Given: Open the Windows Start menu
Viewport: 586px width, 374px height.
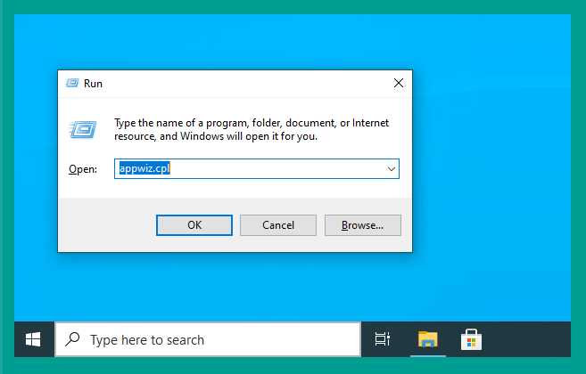Looking at the screenshot, I should [x=33, y=339].
